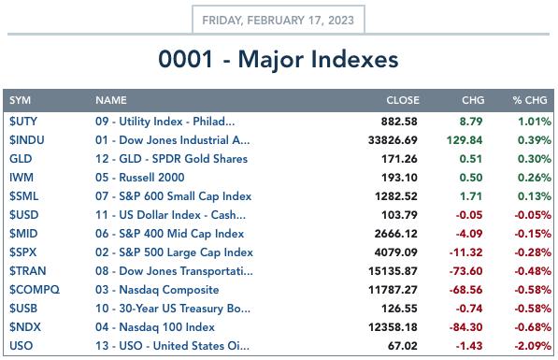This screenshot has height=360, width=558.
Task: Click the $MID symbol link
Action: pyautogui.click(x=23, y=234)
